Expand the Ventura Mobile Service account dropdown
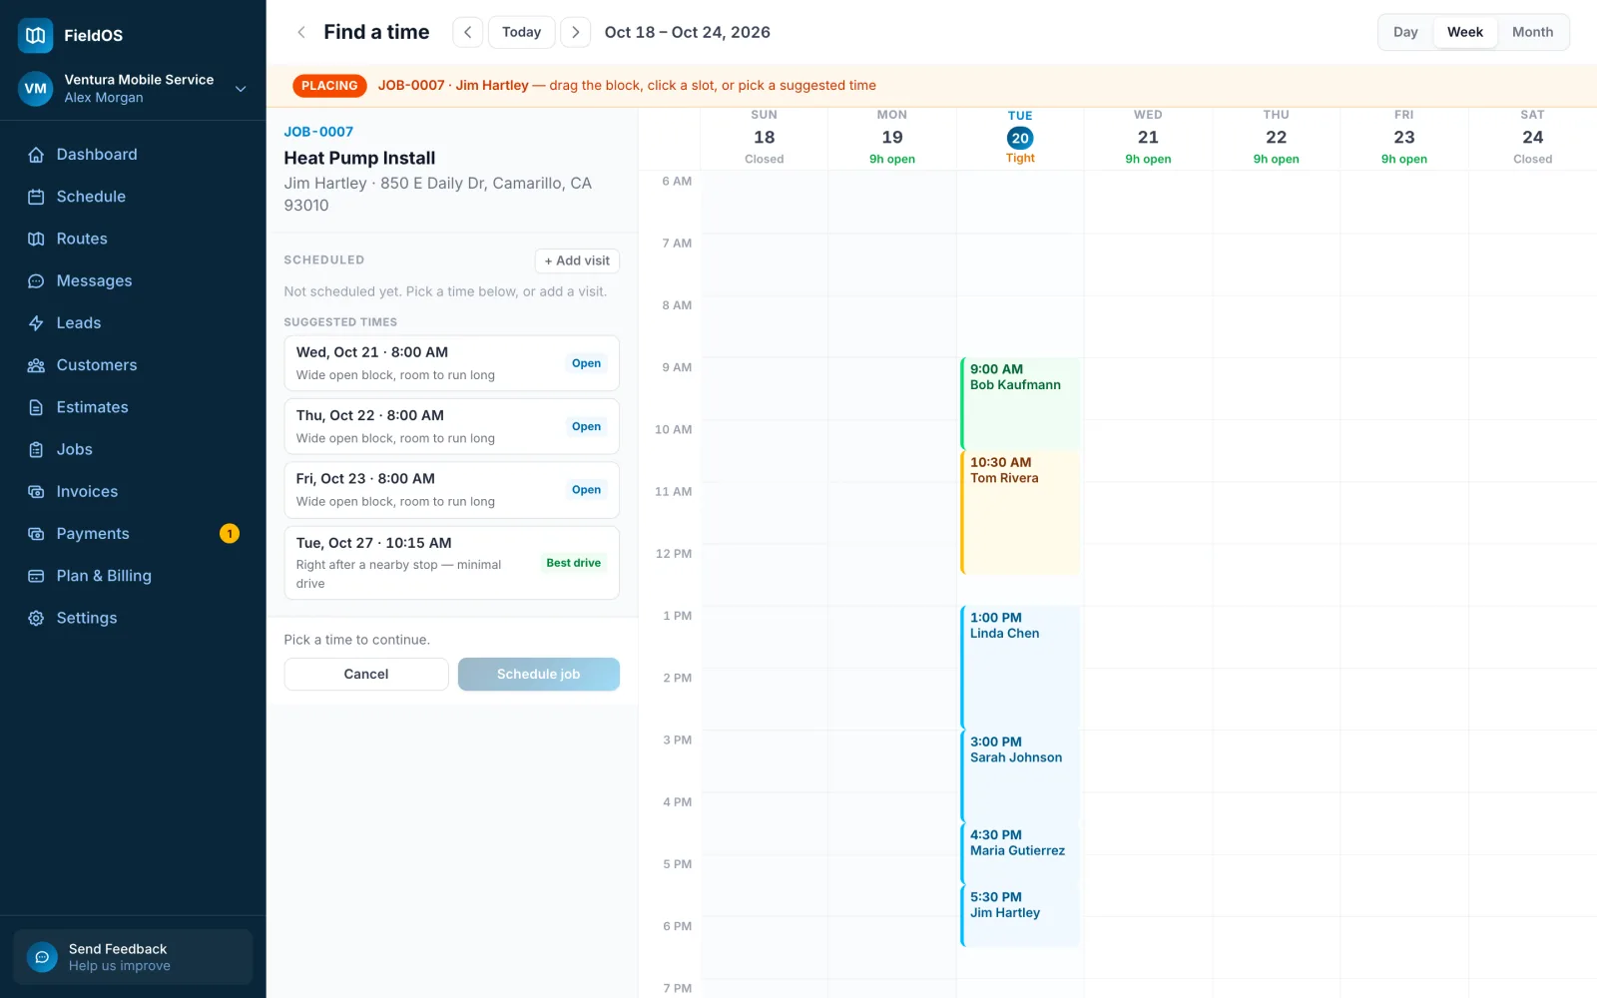This screenshot has height=998, width=1597. (241, 89)
